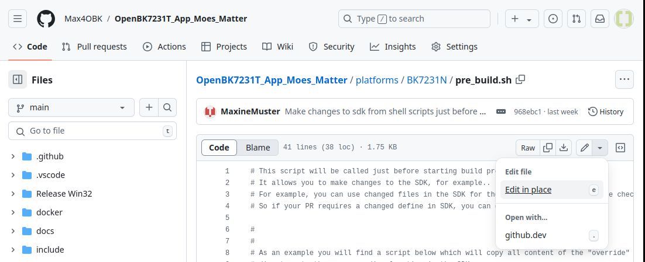Screen dimensions: 645x262
Task: Click the plus Create new button
Action: coord(515,19)
